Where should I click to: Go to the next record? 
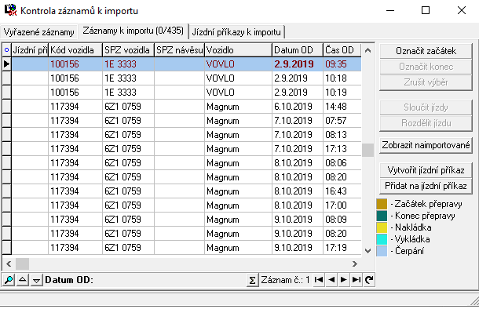point(344,280)
